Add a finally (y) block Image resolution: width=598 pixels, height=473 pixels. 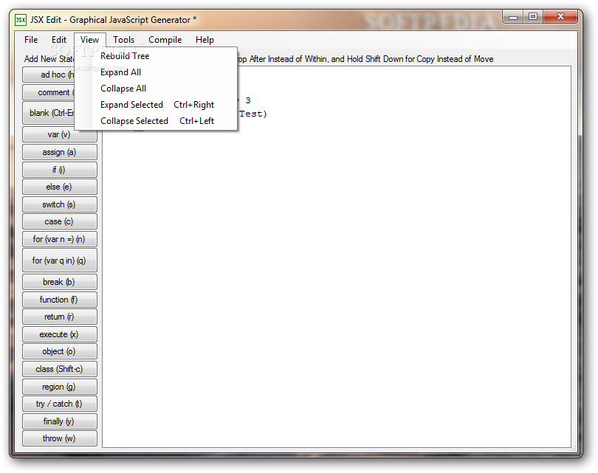coord(60,421)
